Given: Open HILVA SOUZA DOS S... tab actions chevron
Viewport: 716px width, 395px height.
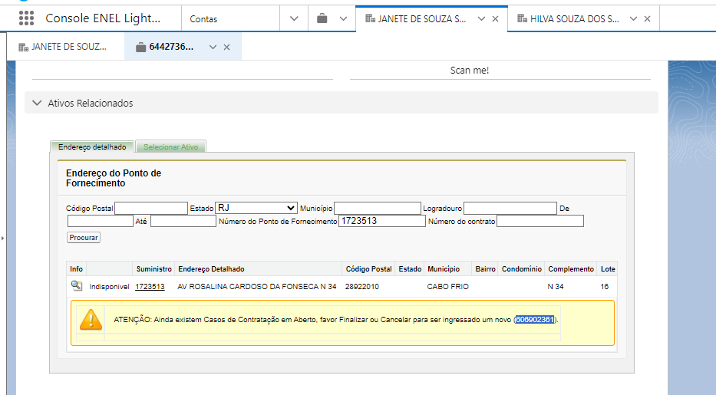Looking at the screenshot, I should (x=633, y=18).
